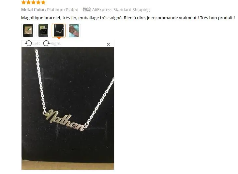238x174 pixels.
Task: Rotate the photo left with the counterclockwise arrow
Action: tap(28, 43)
